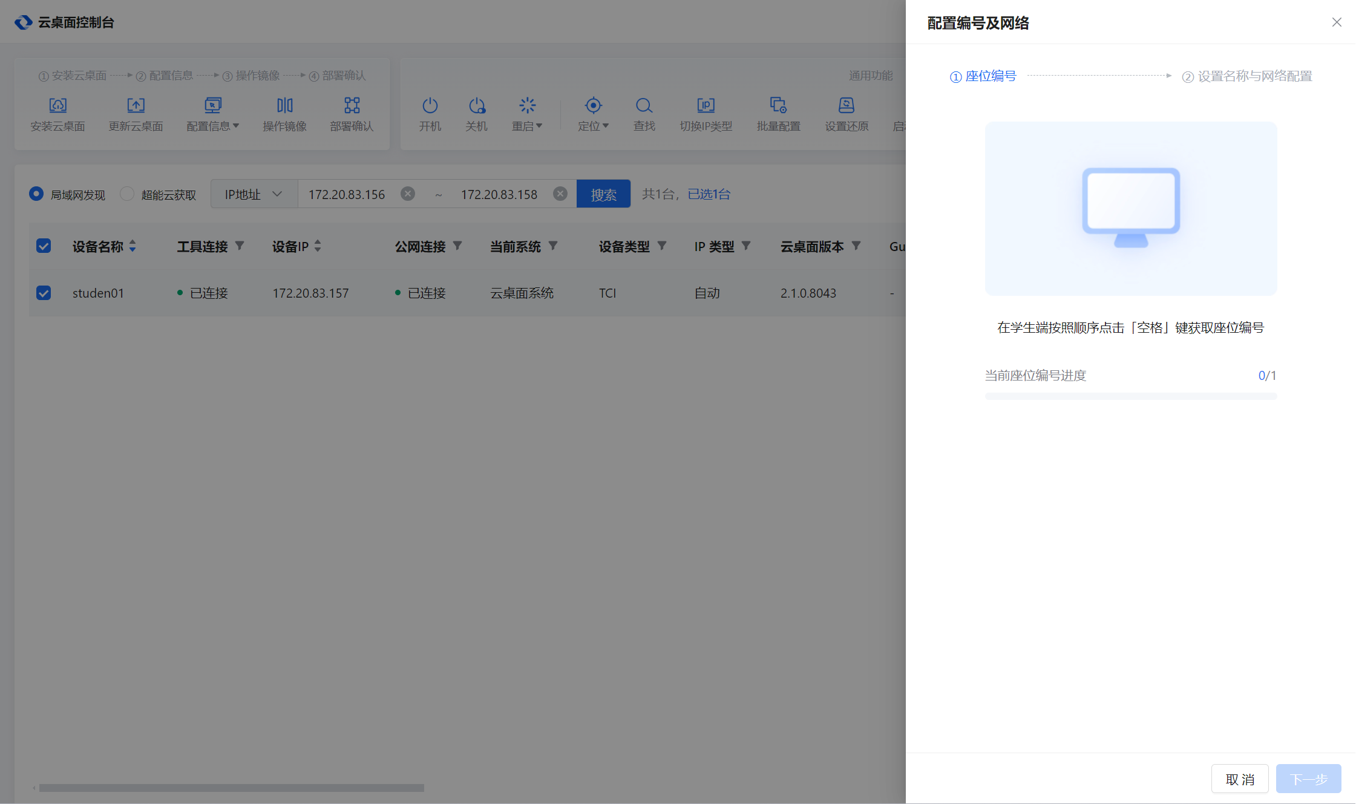This screenshot has height=804, width=1356.
Task: Open 批量配置 batch configuration
Action: [x=778, y=114]
